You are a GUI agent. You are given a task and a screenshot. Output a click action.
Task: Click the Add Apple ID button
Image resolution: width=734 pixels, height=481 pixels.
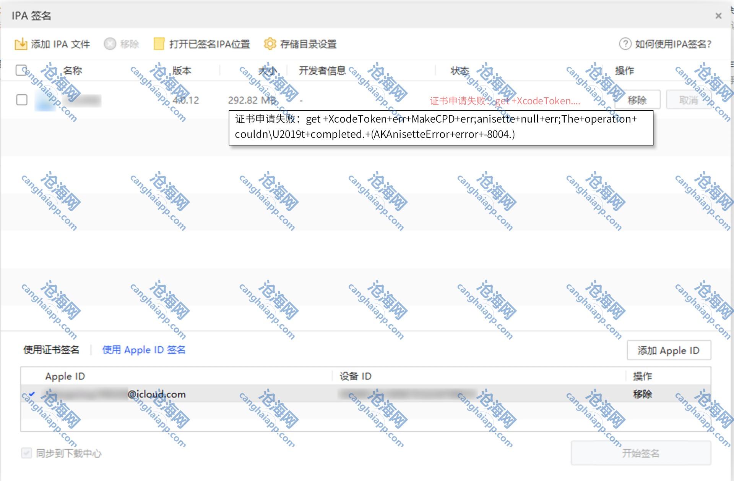669,350
